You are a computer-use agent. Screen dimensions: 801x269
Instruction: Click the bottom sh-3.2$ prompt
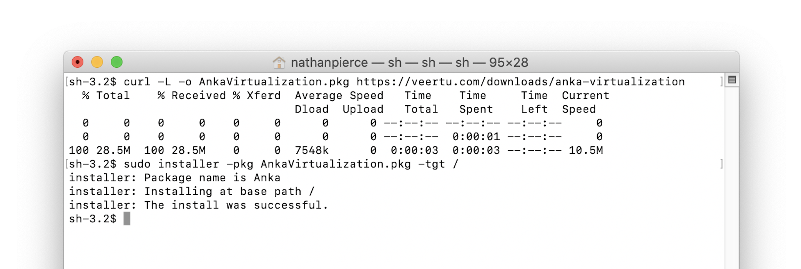[92, 219]
